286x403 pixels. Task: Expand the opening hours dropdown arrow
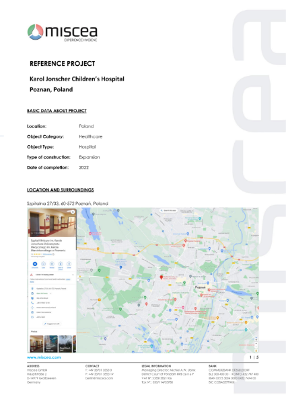[50, 294]
